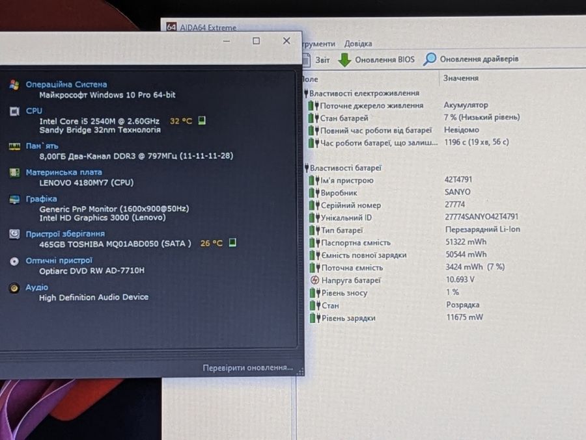
Task: Select the Ім'я пристрою row
Action: tap(391, 180)
